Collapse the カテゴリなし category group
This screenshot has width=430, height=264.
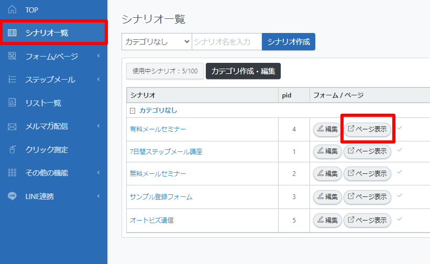pyautogui.click(x=133, y=111)
